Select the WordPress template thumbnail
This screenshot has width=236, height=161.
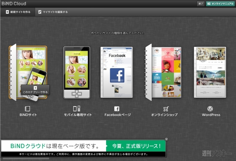coord(210,72)
